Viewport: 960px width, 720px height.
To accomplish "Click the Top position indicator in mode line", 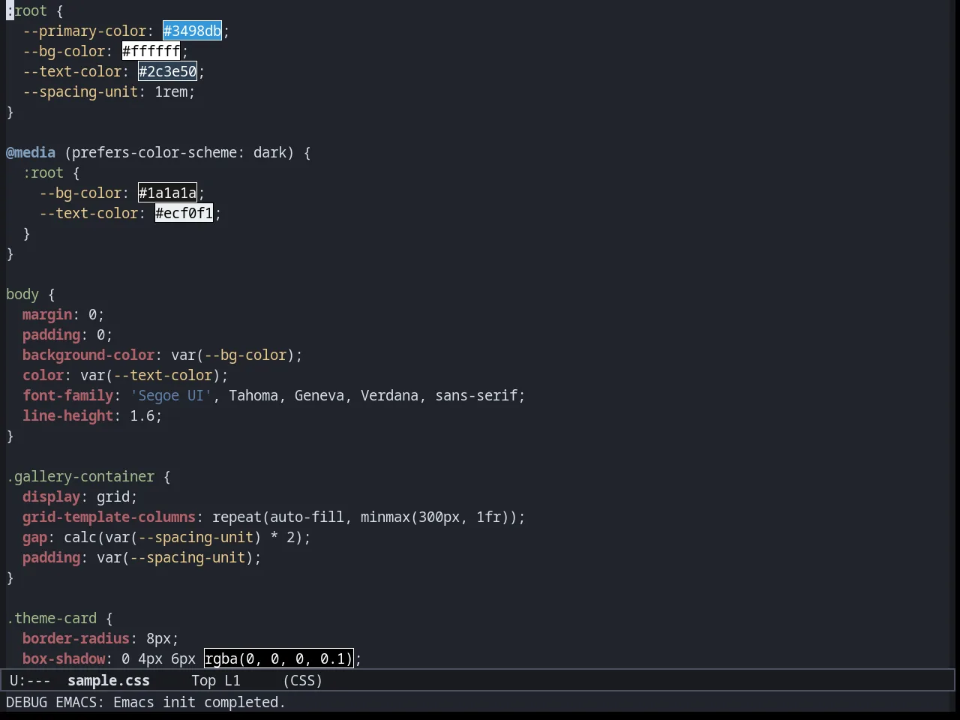I will pyautogui.click(x=204, y=680).
